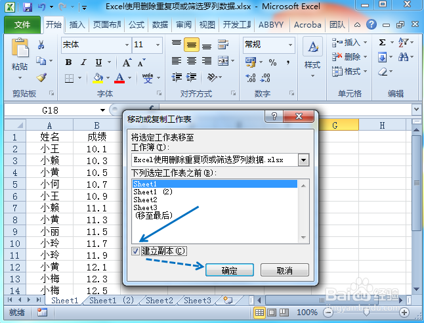Click Fill down icon
This screenshot has width=424, height=323.
point(382,57)
